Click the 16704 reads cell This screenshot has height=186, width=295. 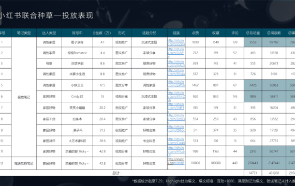point(274,107)
